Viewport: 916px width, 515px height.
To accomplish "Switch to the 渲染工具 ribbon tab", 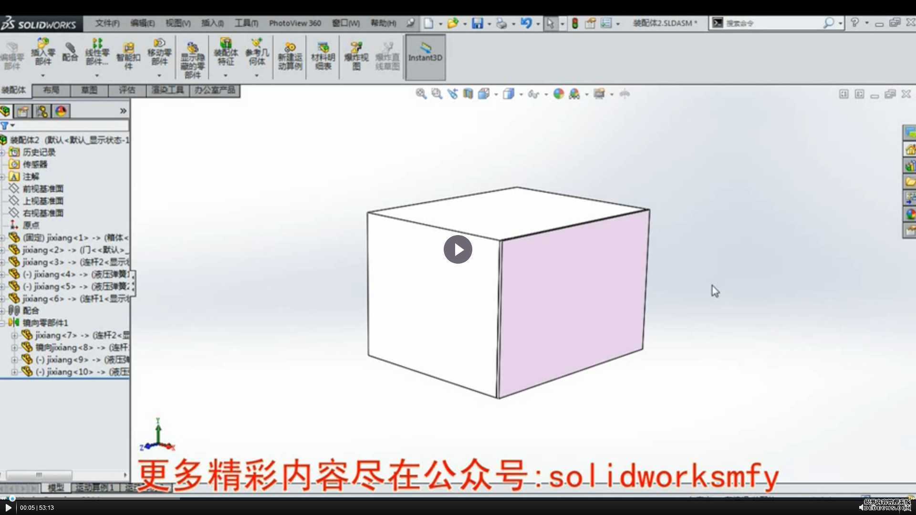I will pyautogui.click(x=167, y=90).
